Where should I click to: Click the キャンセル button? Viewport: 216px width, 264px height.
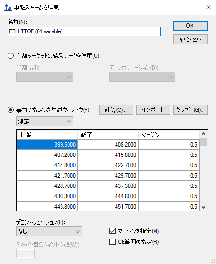tap(190, 39)
